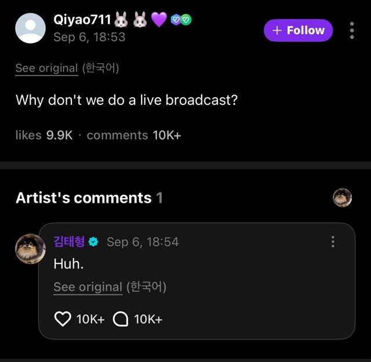371x362 pixels.
Task: Click the 10K+ reply count on the comment
Action: tap(148, 319)
